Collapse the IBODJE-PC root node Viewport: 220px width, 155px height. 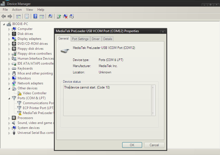pyautogui.click(x=4, y=24)
